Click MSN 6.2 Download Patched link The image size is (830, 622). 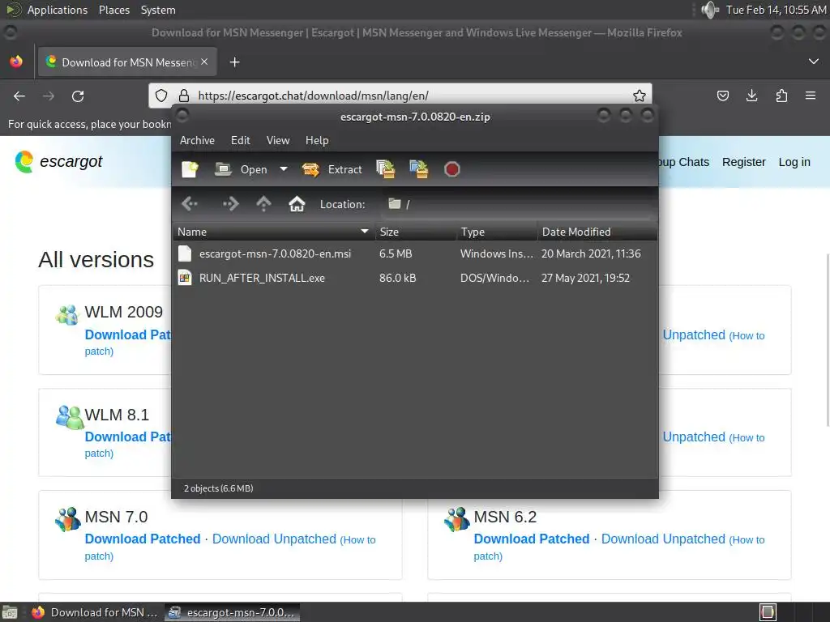pos(532,539)
